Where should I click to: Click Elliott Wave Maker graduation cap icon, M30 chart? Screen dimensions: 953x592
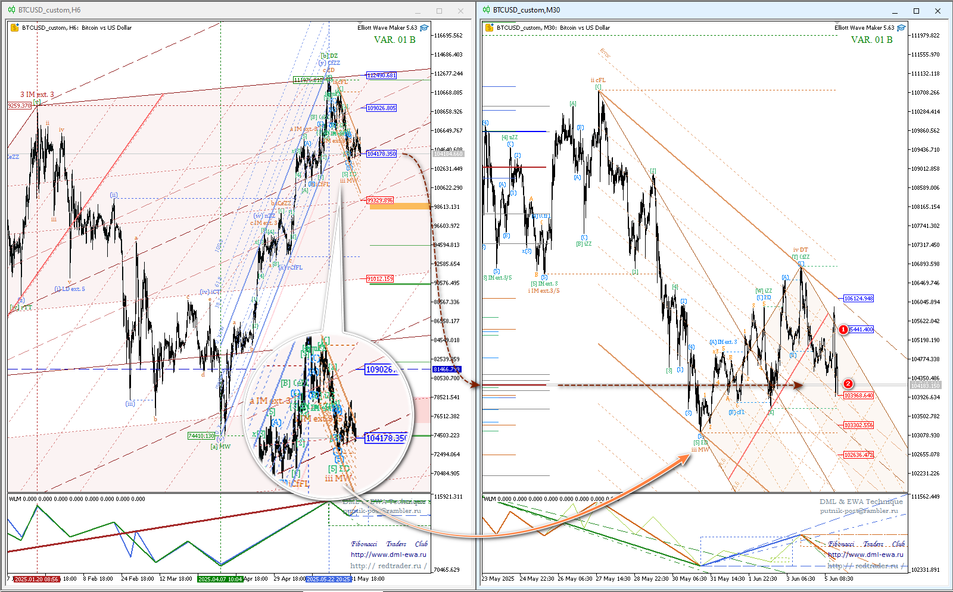tap(901, 28)
